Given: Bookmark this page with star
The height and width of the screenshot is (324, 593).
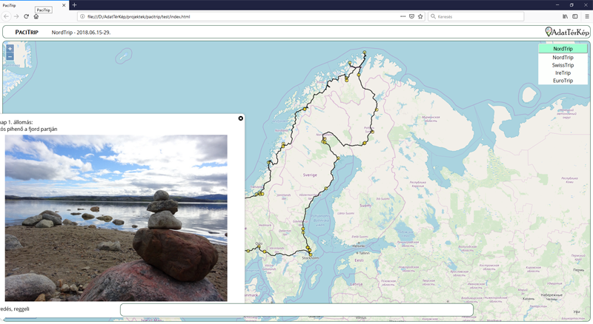Looking at the screenshot, I should coord(420,16).
